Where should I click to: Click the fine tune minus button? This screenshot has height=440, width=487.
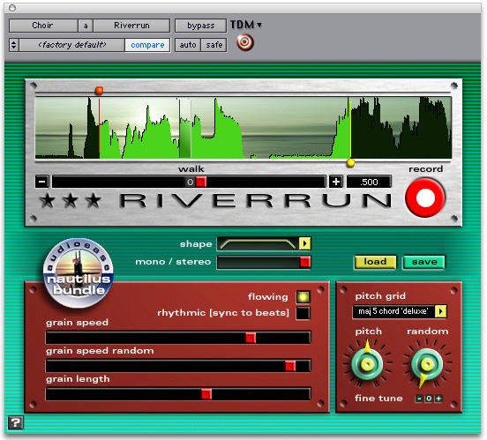[x=419, y=399]
